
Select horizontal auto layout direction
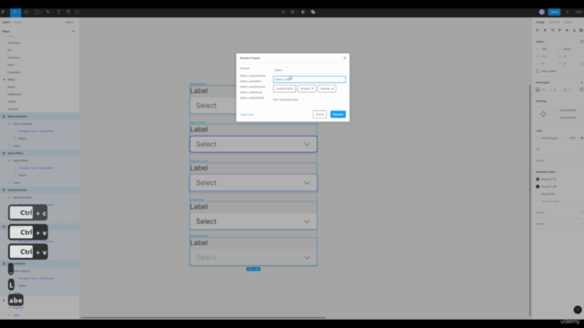pyautogui.click(x=544, y=89)
